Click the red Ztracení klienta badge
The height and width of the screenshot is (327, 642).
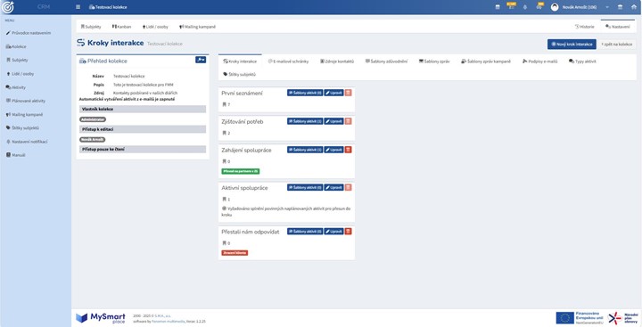[x=235, y=253]
